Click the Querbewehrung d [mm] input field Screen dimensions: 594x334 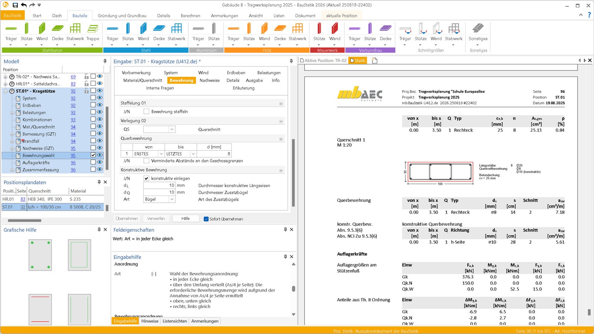(x=214, y=154)
